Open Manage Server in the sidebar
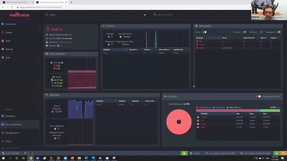This screenshot has height=161, width=287. click(x=12, y=133)
